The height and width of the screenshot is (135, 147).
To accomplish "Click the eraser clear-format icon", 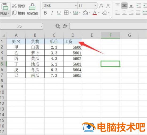I will 105,13.
